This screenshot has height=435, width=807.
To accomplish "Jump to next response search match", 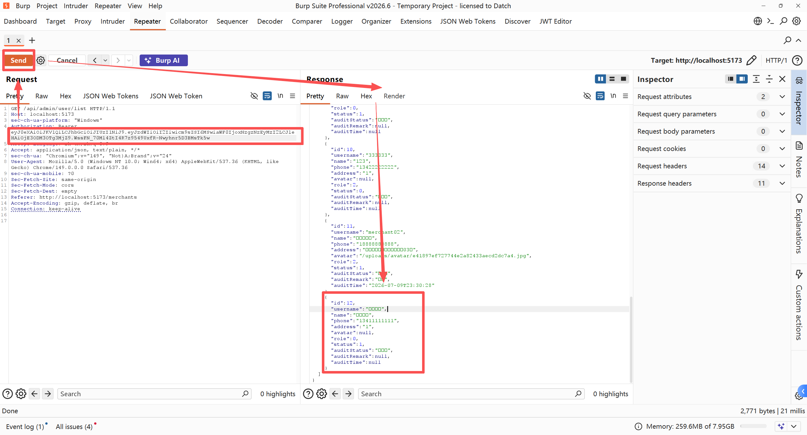I will coord(348,394).
